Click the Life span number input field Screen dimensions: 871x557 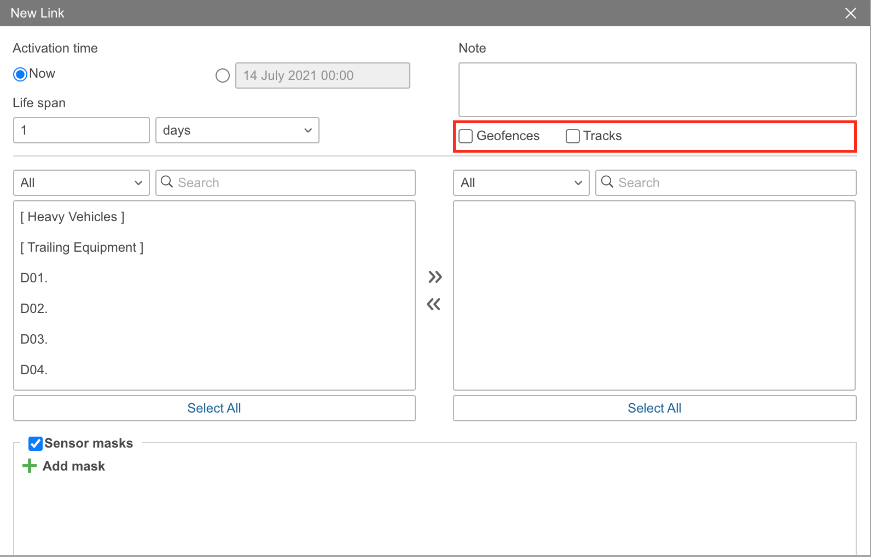coord(81,130)
